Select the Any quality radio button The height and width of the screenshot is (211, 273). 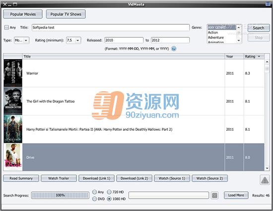94,192
